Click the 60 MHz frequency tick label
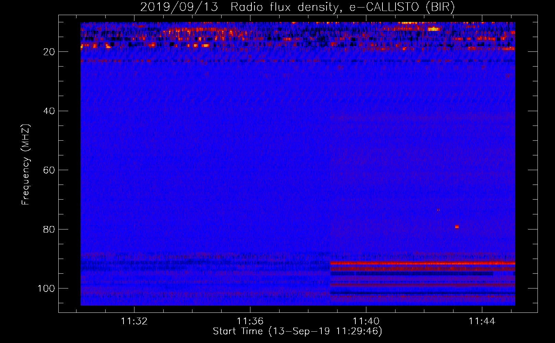555x343 pixels. coord(49,170)
